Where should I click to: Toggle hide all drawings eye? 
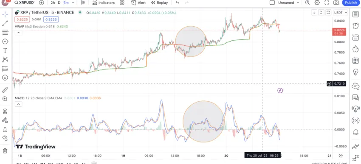[x=5, y=138]
